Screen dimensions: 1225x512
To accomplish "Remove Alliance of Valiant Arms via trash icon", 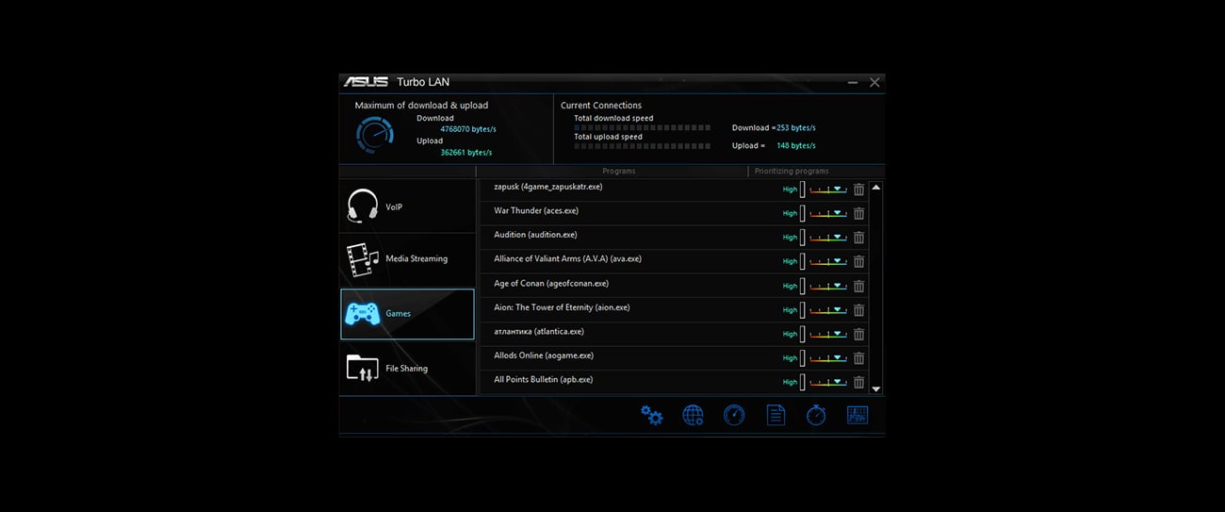I will coord(858,261).
